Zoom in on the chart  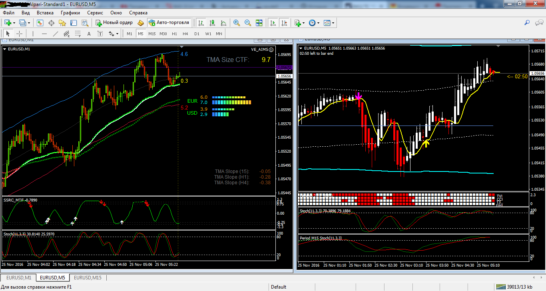237,23
